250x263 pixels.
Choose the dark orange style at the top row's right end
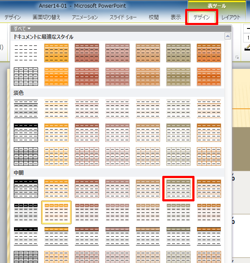click(209, 53)
